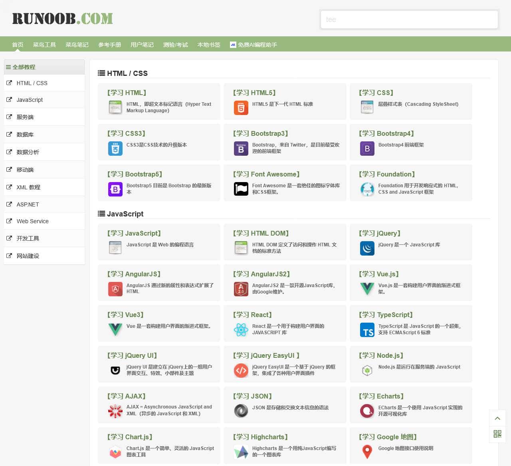511x466 pixels.
Task: Show the QR code icon
Action: (497, 434)
